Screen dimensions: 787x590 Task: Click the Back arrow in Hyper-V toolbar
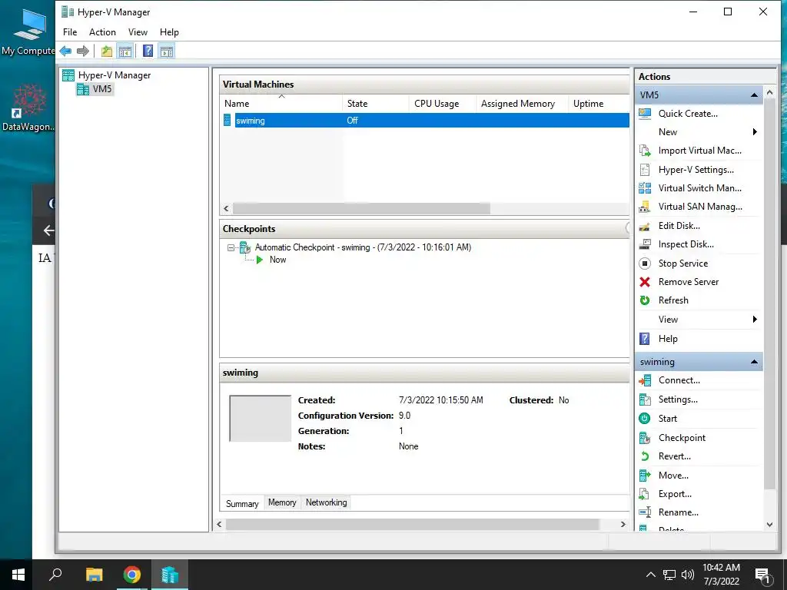click(65, 51)
